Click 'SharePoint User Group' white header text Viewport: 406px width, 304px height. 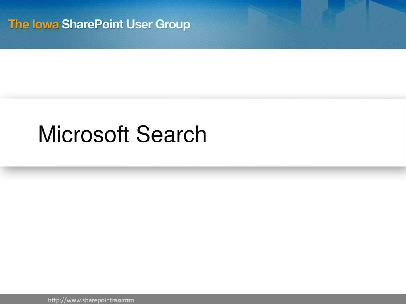pos(126,25)
